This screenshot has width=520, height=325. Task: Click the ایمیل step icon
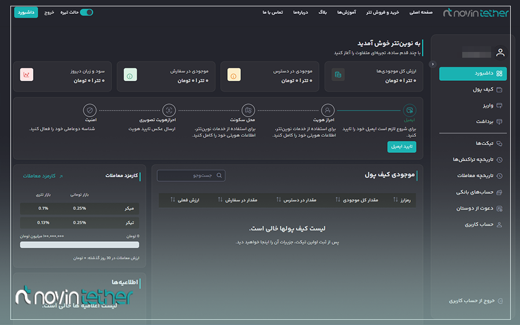pyautogui.click(x=410, y=110)
